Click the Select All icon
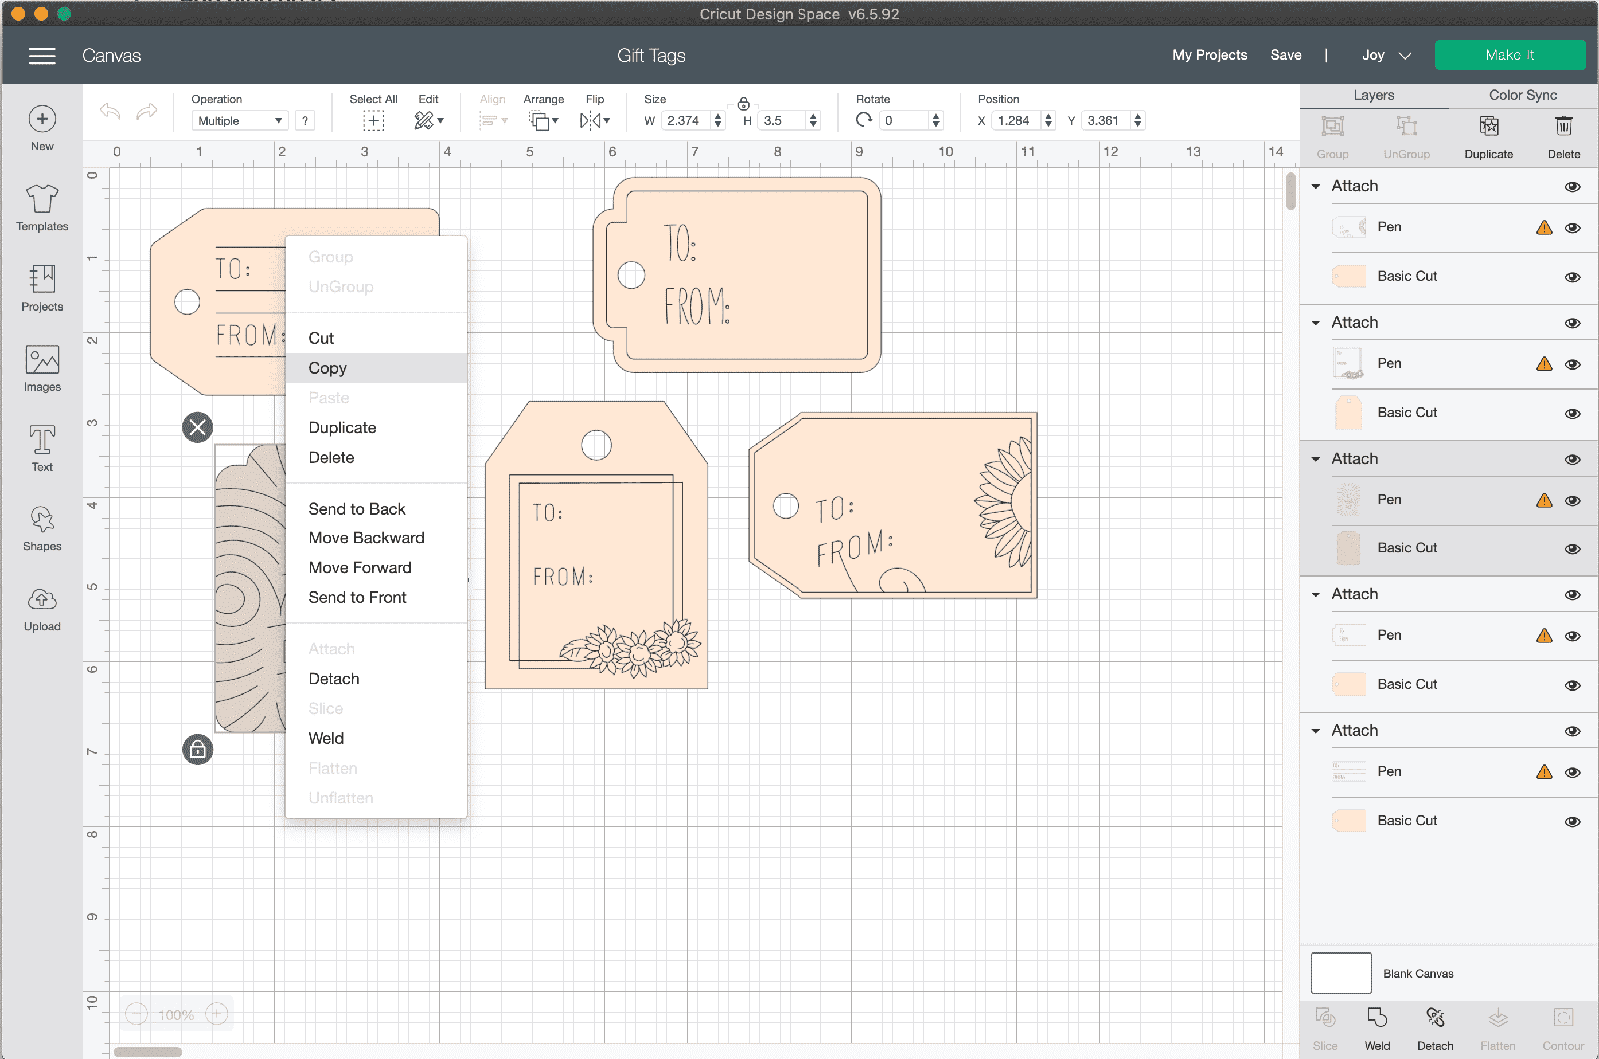This screenshot has height=1059, width=1599. (373, 121)
